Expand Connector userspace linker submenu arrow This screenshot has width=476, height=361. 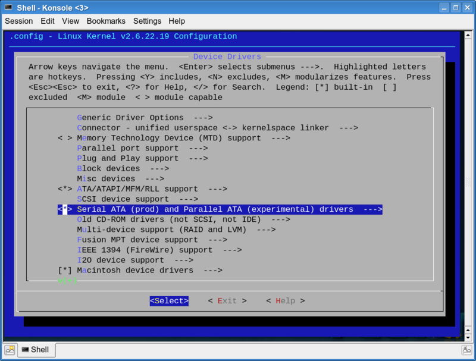349,128
